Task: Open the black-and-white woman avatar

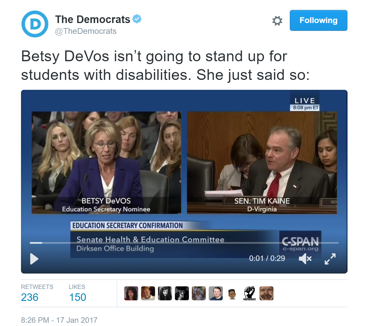Action: (165, 293)
